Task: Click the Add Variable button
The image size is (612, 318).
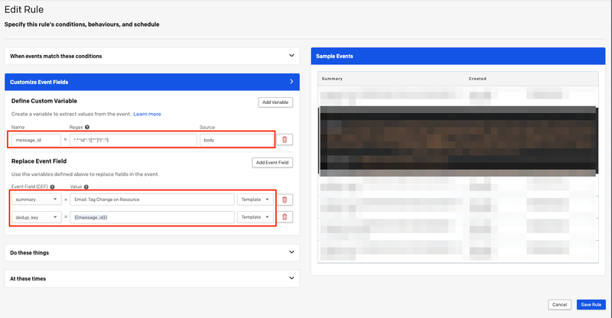Action: 275,102
